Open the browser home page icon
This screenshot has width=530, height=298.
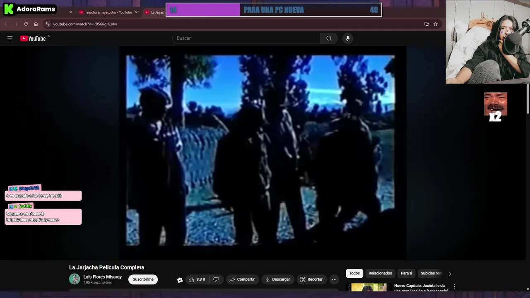coord(36,24)
